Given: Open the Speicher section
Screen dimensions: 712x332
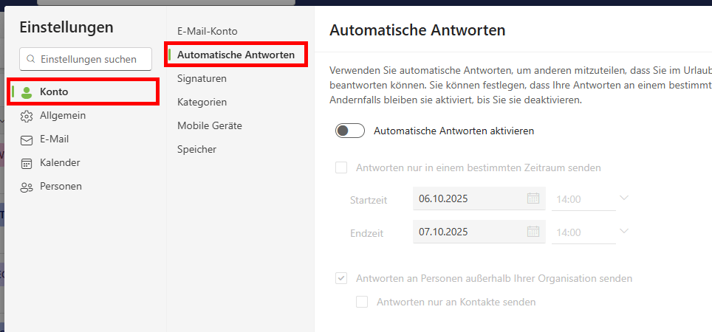Looking at the screenshot, I should pos(196,149).
